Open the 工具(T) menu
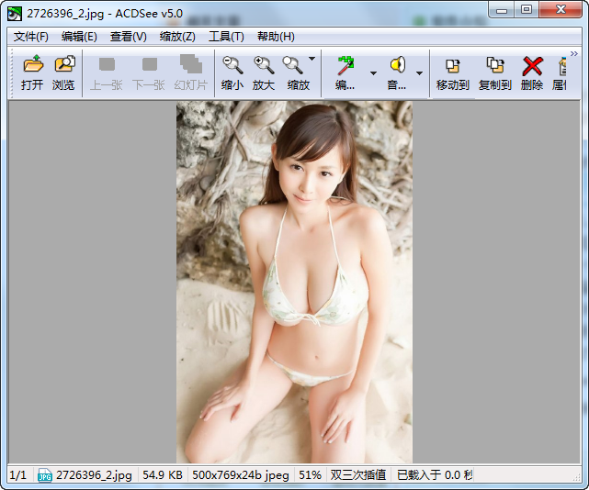 226,37
